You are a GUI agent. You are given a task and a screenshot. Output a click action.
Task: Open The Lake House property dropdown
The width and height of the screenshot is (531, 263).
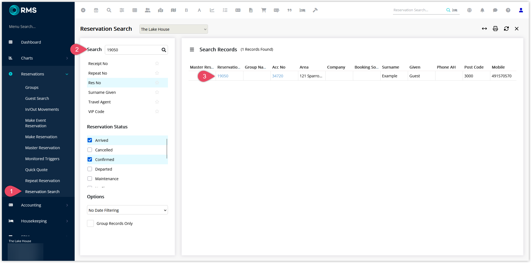coord(174,29)
